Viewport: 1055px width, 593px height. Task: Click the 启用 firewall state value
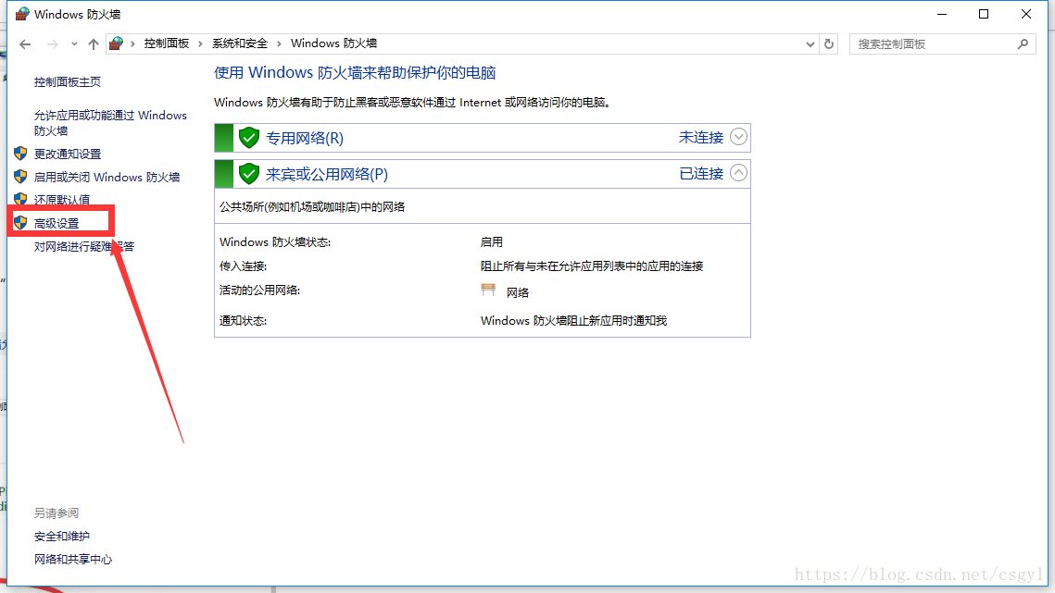click(492, 242)
